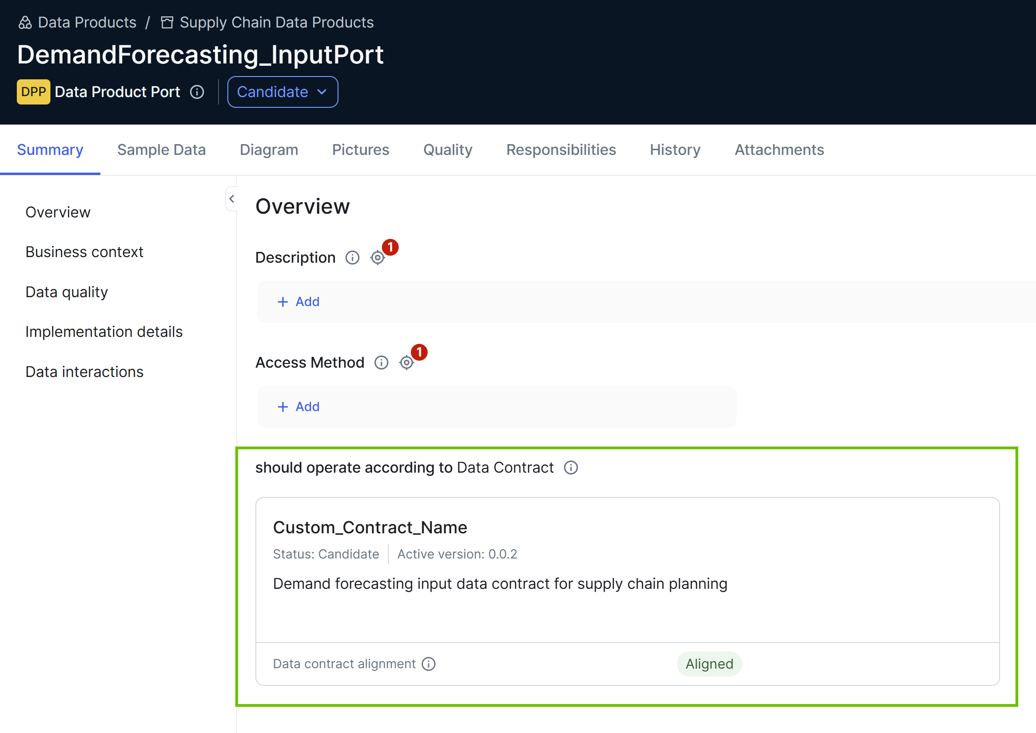The width and height of the screenshot is (1036, 733).
Task: Click 'Active version: 0.0.2' text
Action: [x=457, y=554]
